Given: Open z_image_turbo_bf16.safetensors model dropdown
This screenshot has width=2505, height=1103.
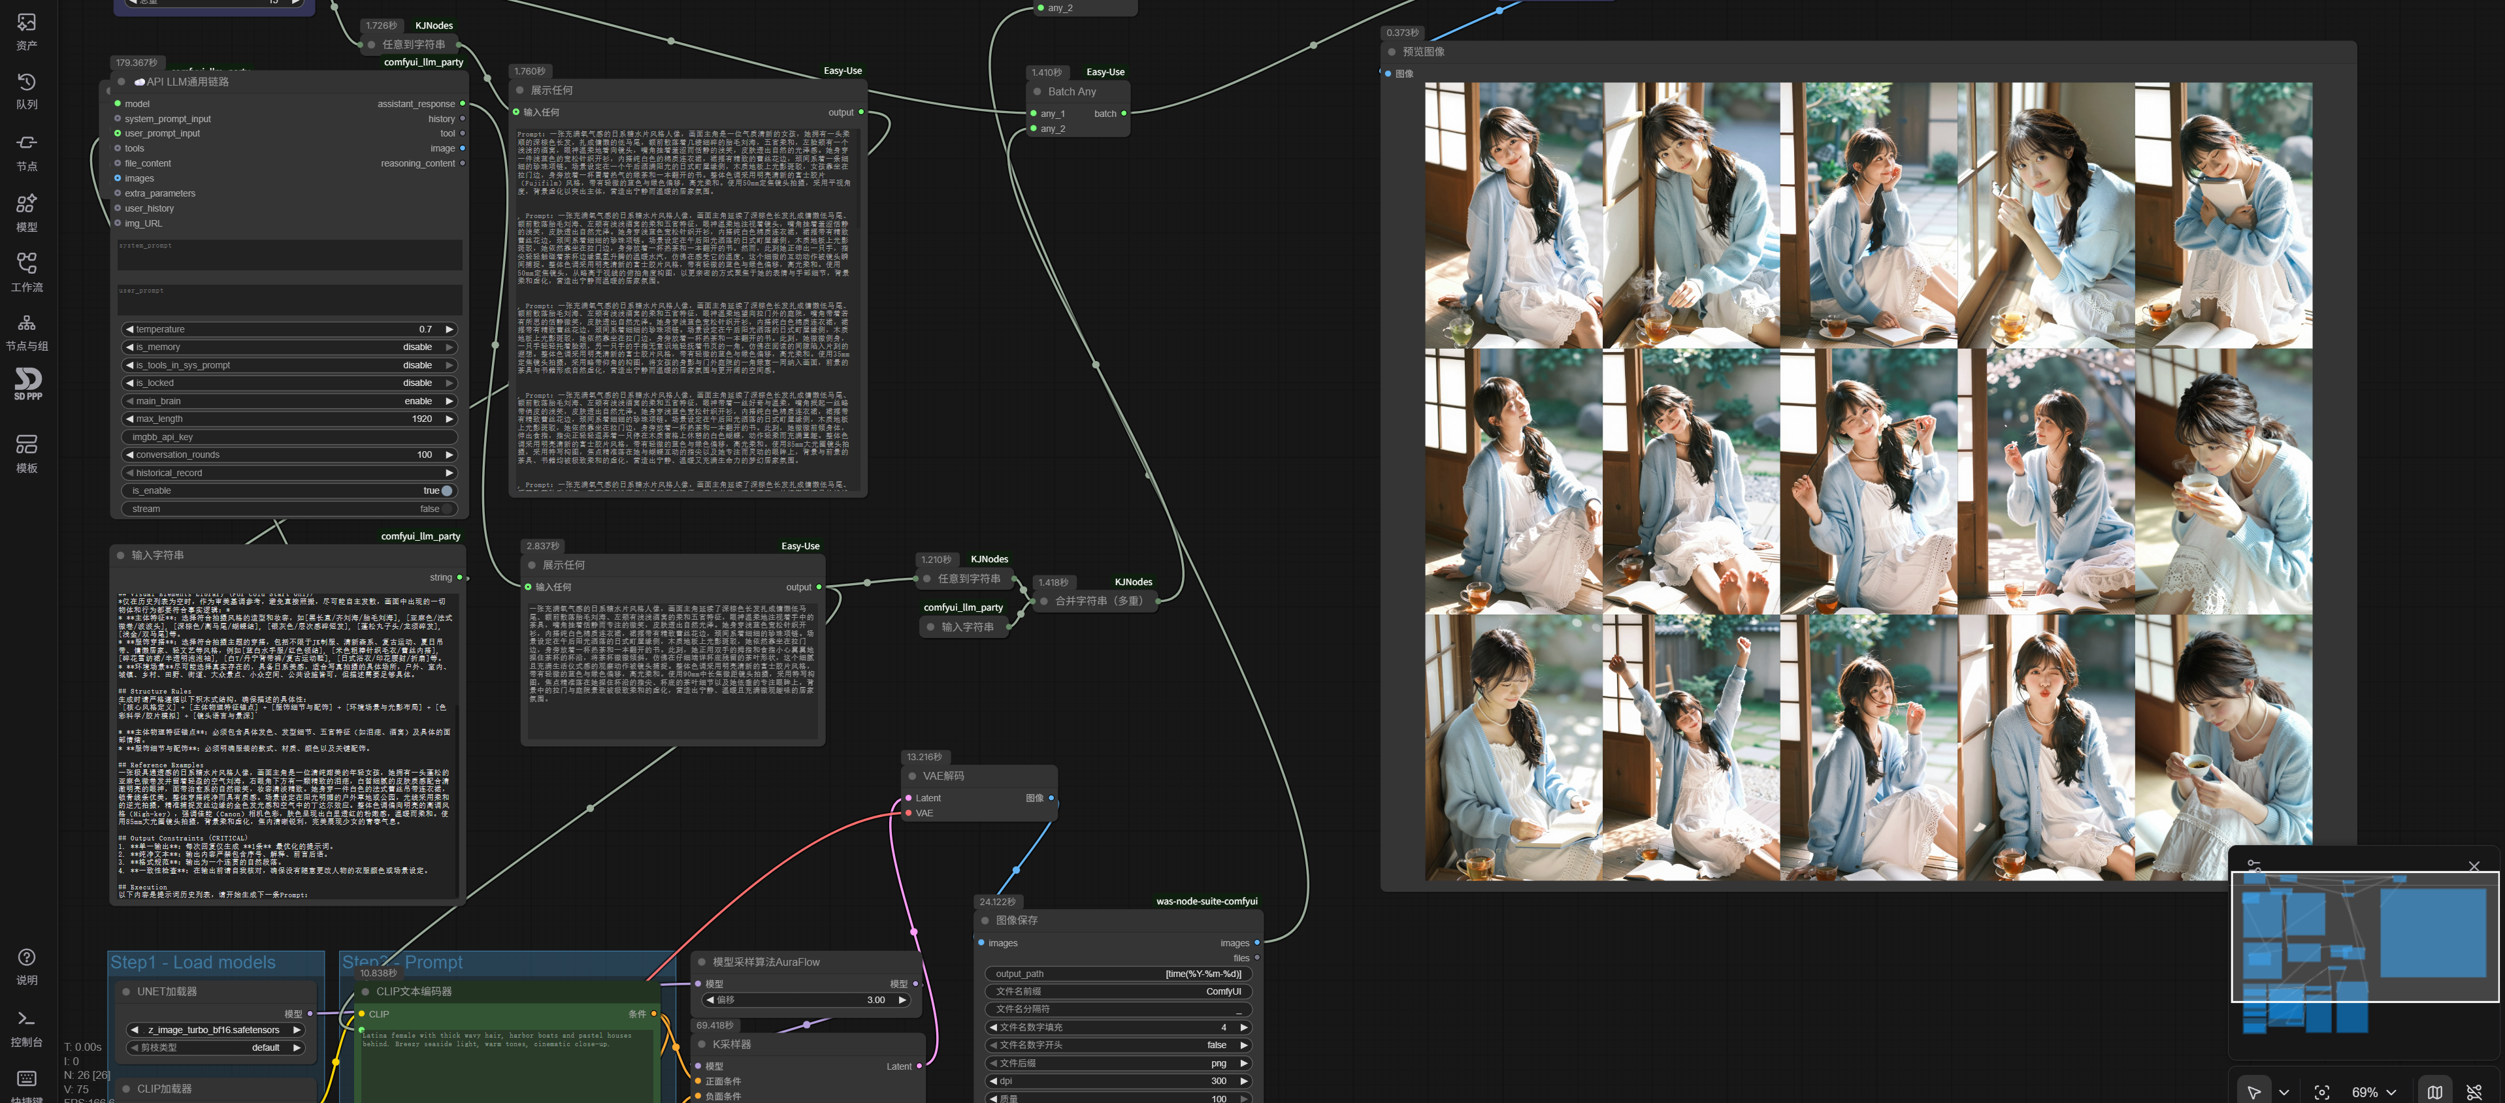Looking at the screenshot, I should pyautogui.click(x=214, y=1029).
